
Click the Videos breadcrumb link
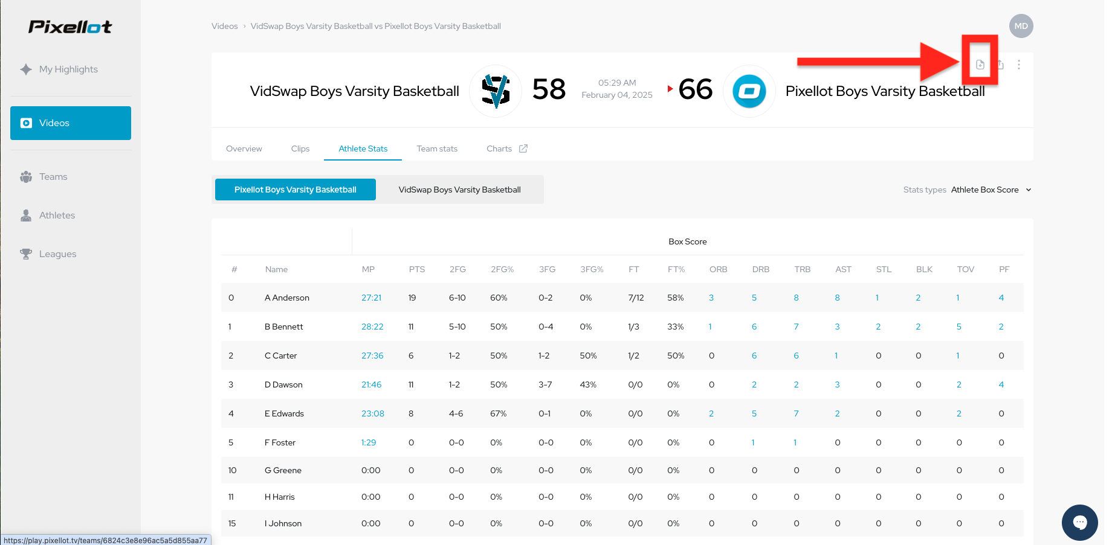[x=225, y=26]
